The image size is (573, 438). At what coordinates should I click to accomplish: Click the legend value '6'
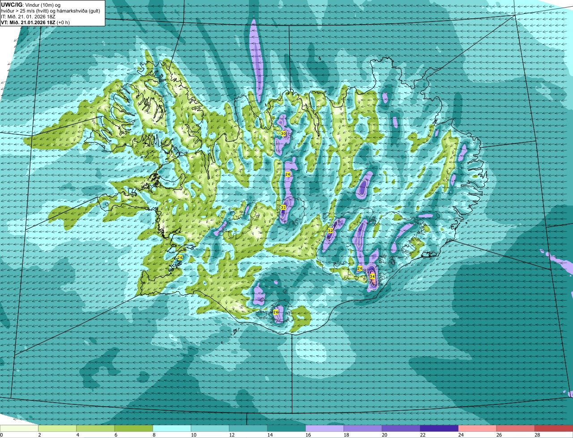(x=115, y=435)
